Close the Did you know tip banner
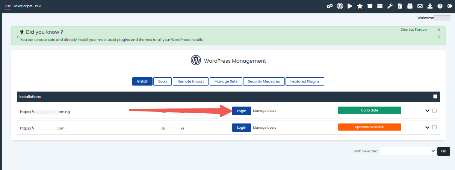The image size is (455, 170). tap(439, 30)
